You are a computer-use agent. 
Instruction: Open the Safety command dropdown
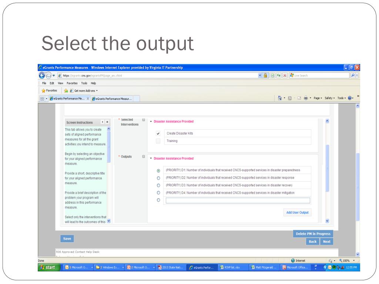click(330, 98)
